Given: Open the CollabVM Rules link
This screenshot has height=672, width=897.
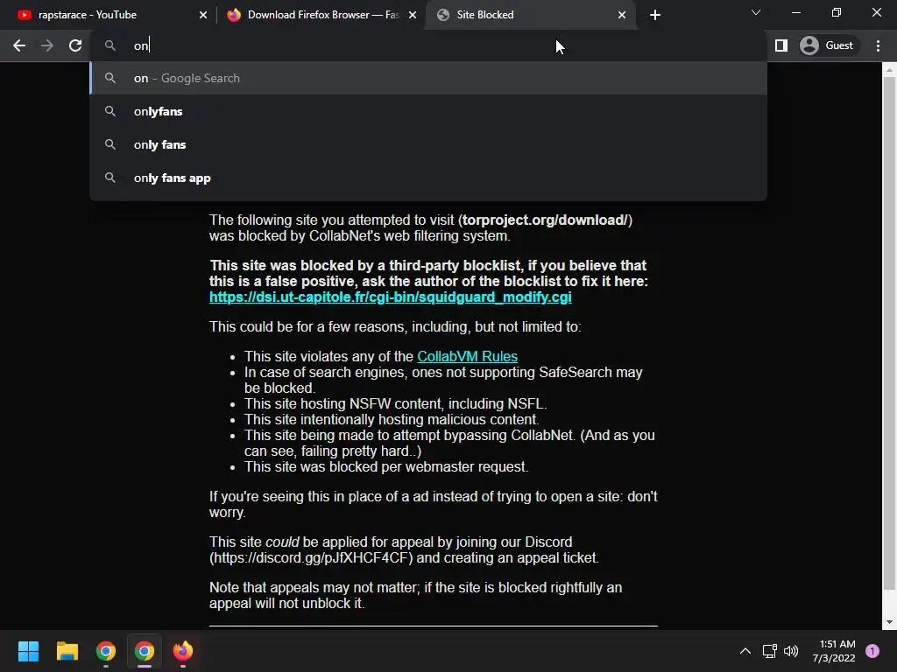Looking at the screenshot, I should pyautogui.click(x=468, y=357).
